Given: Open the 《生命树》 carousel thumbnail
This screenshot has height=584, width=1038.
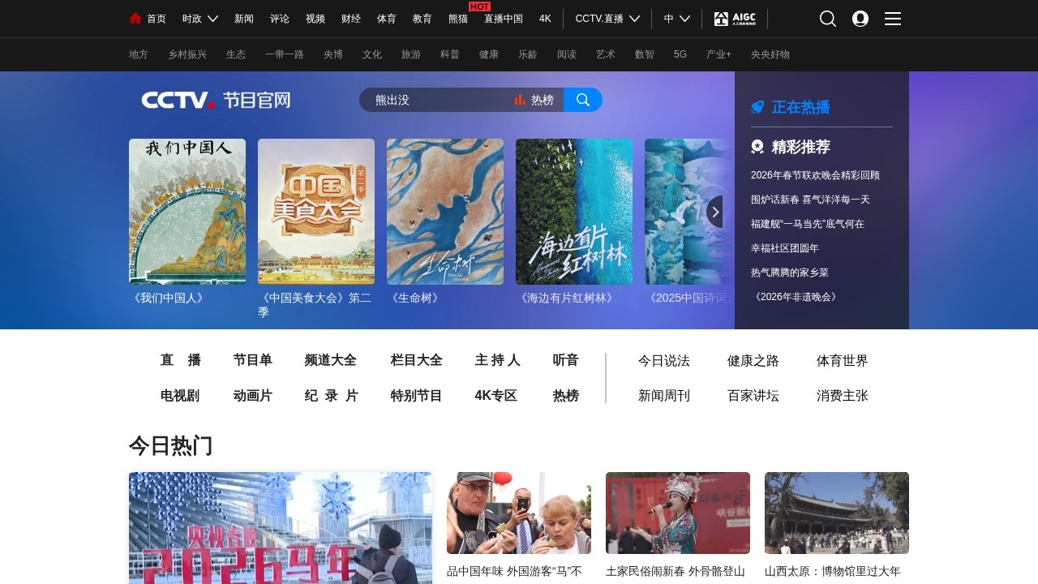Looking at the screenshot, I should click(444, 212).
